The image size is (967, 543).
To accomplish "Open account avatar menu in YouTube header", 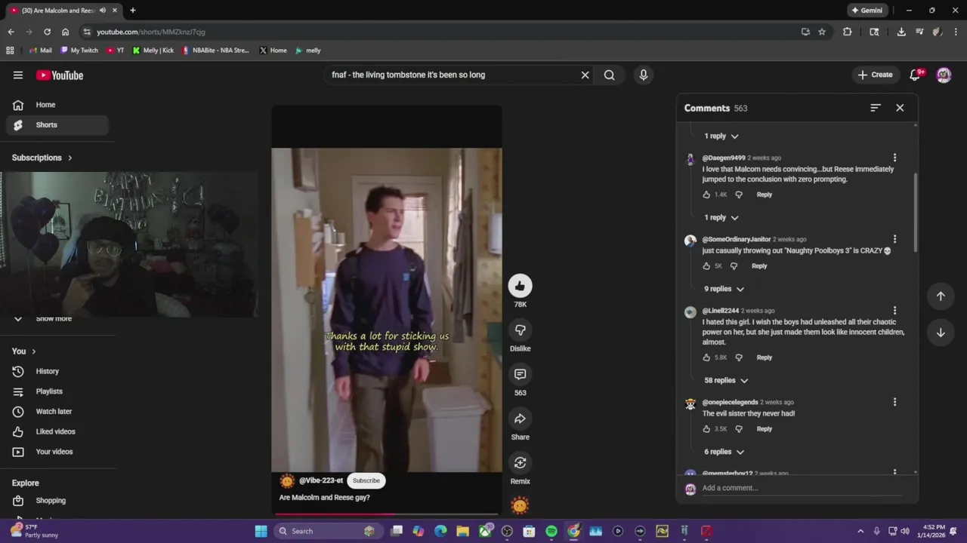I will tap(944, 75).
